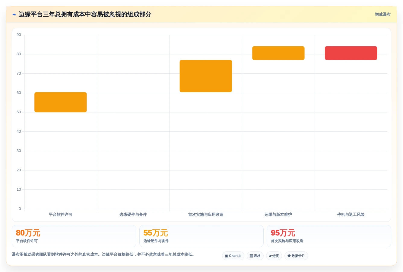The width and height of the screenshot is (403, 272).
Task: Click the orange bar above 平台软件许可
Action: 61,102
